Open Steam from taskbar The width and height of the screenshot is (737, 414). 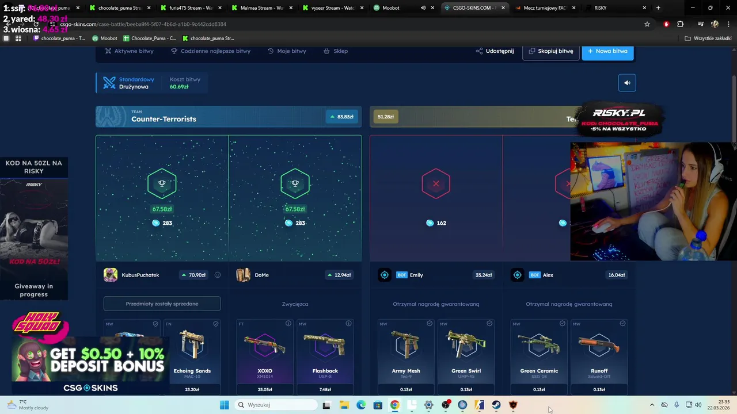[496, 405]
